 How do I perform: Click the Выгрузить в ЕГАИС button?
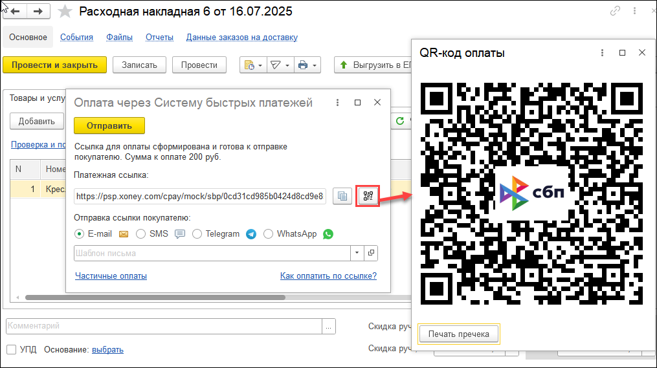[x=373, y=65]
